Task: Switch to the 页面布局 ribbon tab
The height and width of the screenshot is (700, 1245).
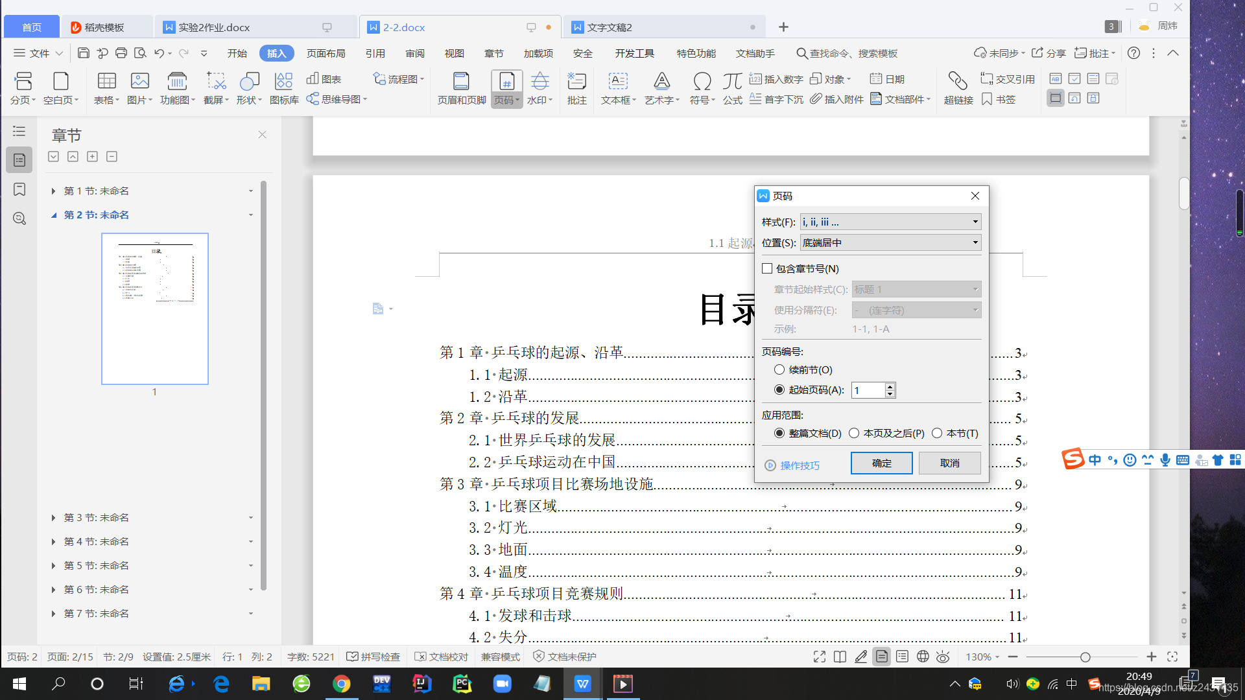Action: coord(326,53)
